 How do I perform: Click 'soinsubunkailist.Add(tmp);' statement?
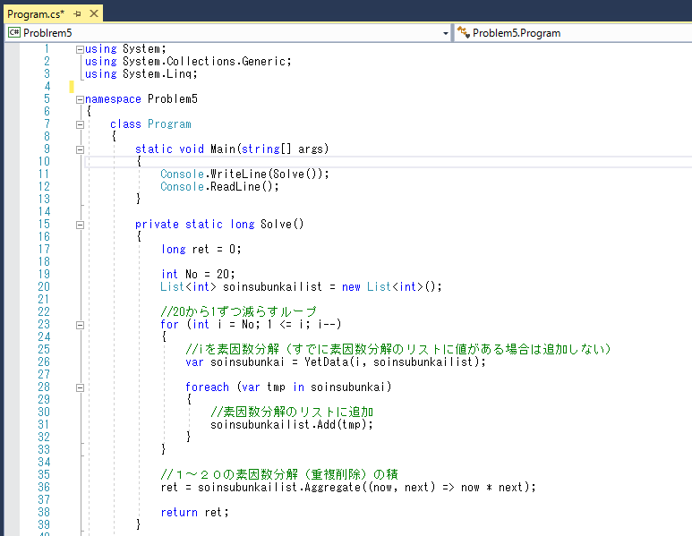tap(292, 424)
